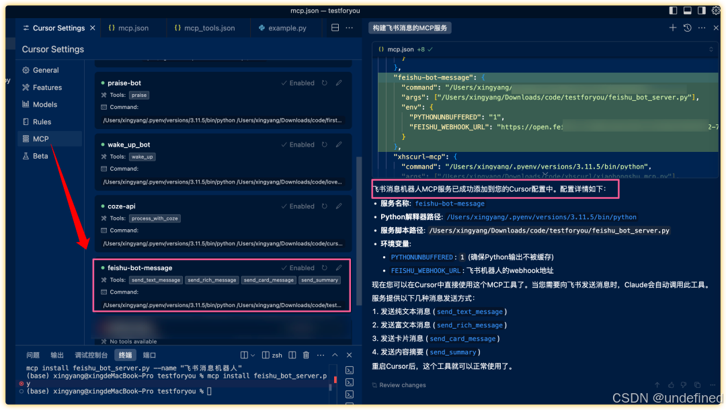Toggle the coze-api Enabled state
The image size is (726, 410).
click(298, 206)
